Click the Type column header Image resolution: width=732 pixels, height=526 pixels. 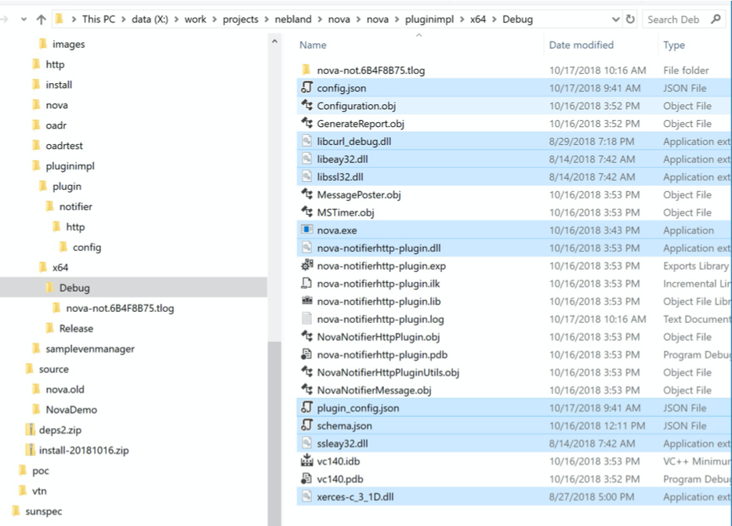[x=674, y=45]
